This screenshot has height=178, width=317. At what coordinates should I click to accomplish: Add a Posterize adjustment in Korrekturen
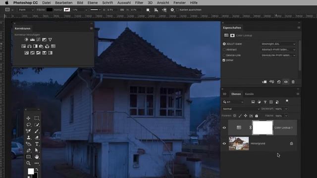click(x=32, y=53)
